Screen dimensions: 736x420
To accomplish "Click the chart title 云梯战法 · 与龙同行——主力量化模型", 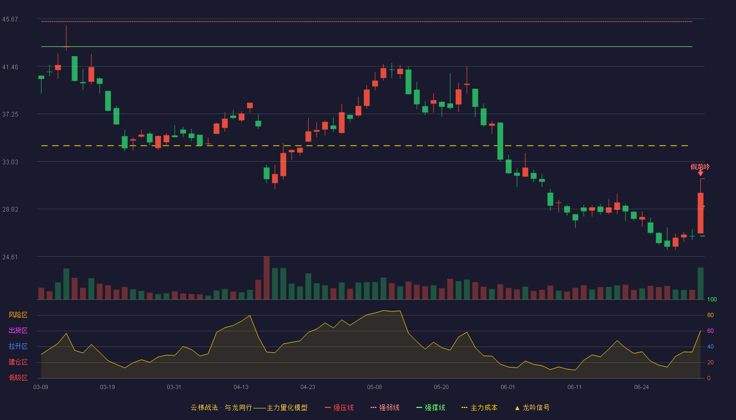I will (x=249, y=407).
